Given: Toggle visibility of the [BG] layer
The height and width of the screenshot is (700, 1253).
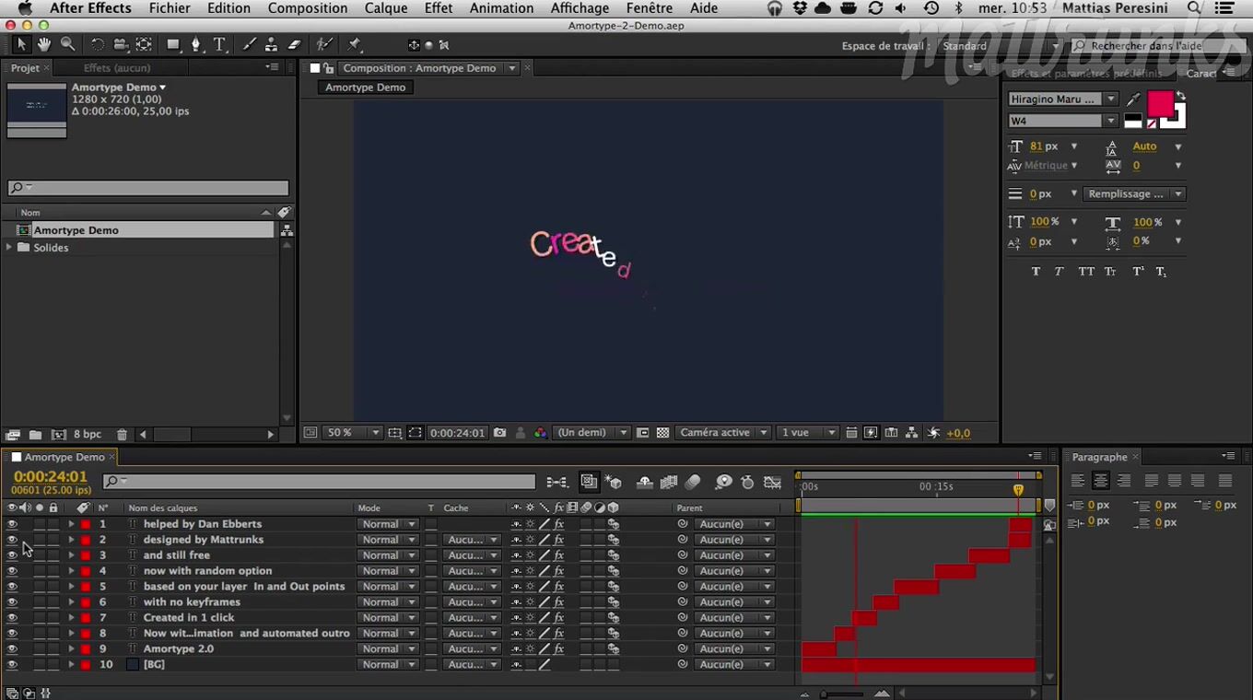Looking at the screenshot, I should 12,665.
